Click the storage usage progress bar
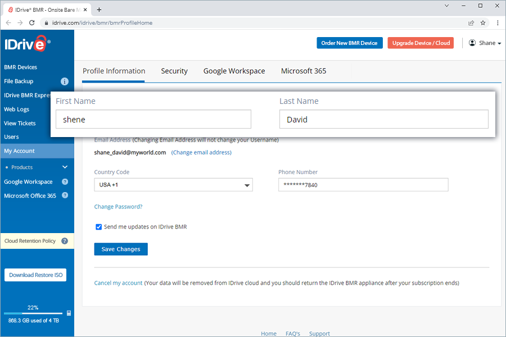Viewport: 506px width, 337px height. pos(33,313)
